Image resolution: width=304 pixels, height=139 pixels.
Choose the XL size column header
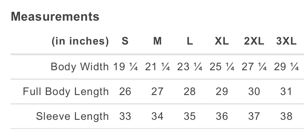[x=222, y=41]
